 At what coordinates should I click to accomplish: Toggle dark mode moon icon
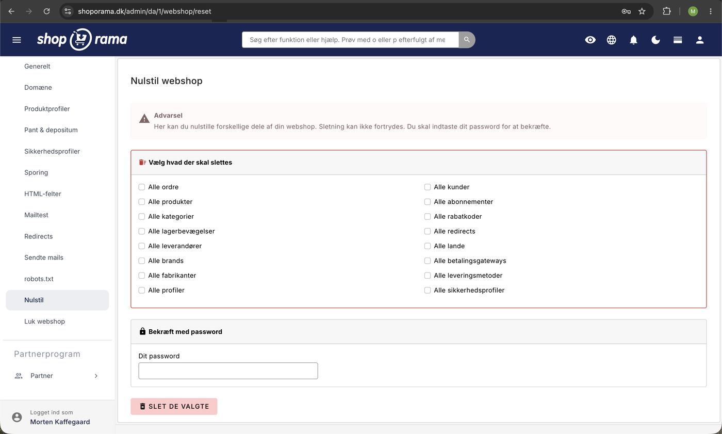pos(656,40)
